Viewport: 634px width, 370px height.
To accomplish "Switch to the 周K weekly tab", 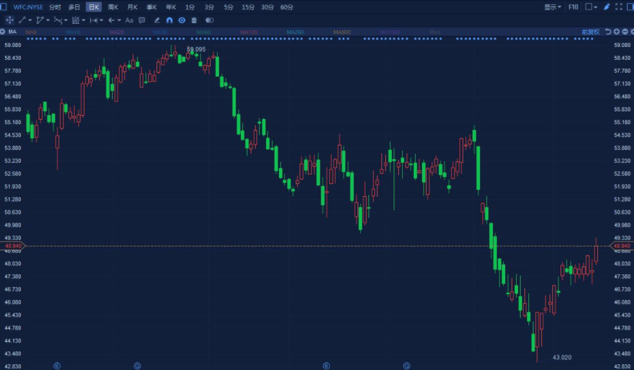I will (113, 7).
